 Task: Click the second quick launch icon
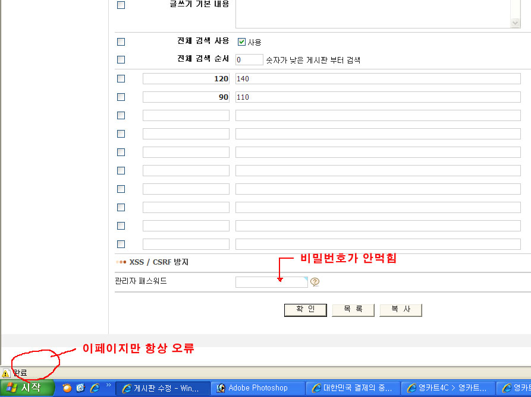tap(80, 388)
